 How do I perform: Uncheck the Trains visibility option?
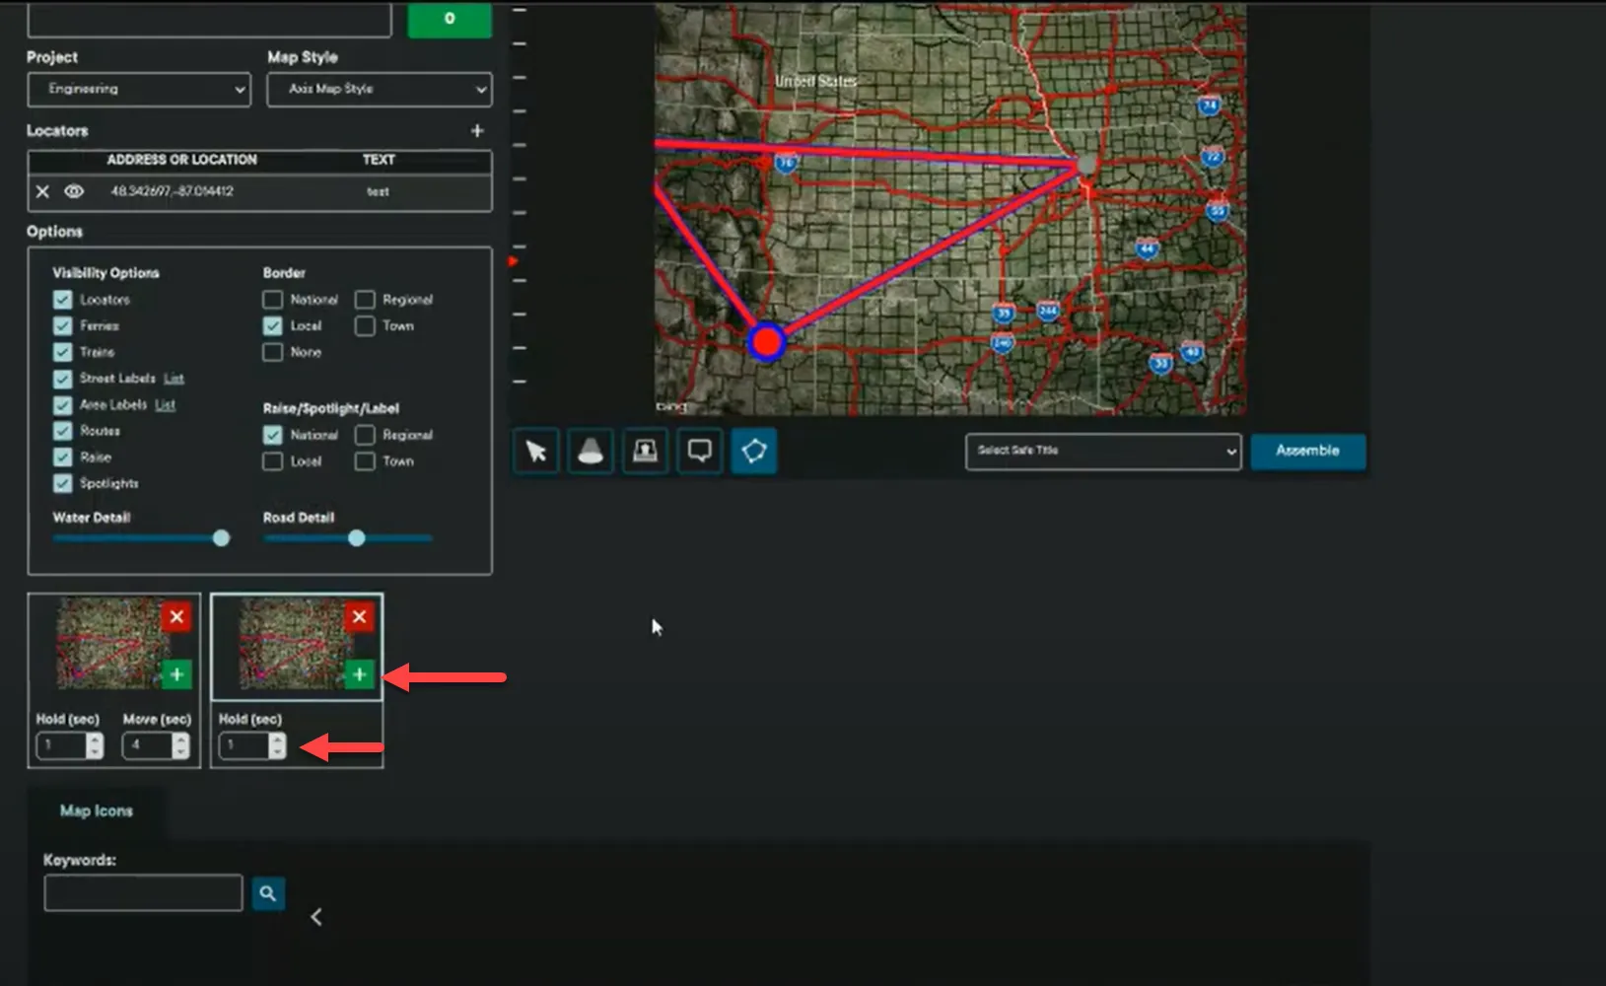click(62, 352)
